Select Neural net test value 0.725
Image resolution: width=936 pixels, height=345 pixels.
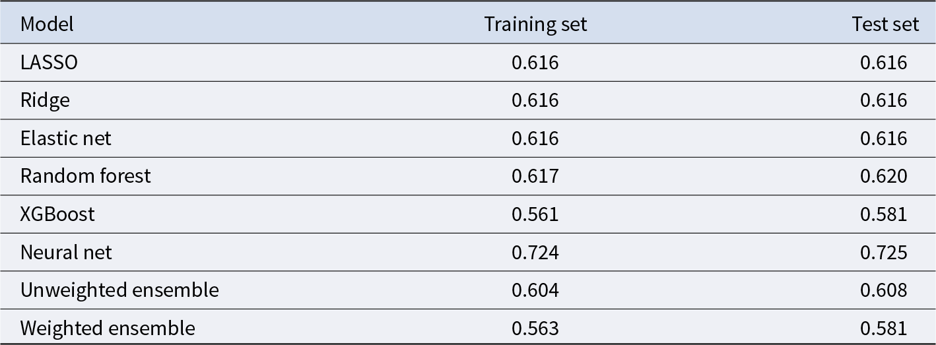884,252
